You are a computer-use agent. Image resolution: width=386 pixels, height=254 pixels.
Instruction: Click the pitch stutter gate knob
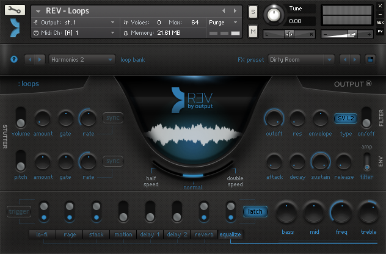point(65,162)
